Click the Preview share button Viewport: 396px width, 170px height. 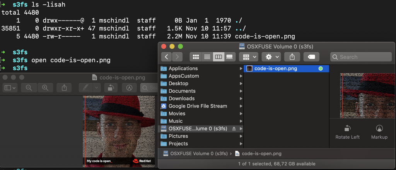(64, 88)
